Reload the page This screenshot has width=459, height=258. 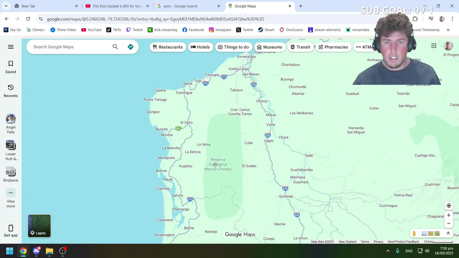click(28, 19)
